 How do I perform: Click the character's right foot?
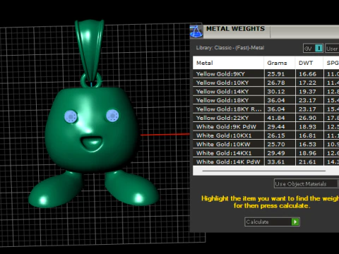(131, 188)
